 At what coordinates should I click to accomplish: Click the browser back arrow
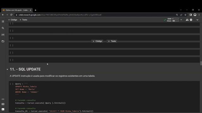click(x=3, y=15)
